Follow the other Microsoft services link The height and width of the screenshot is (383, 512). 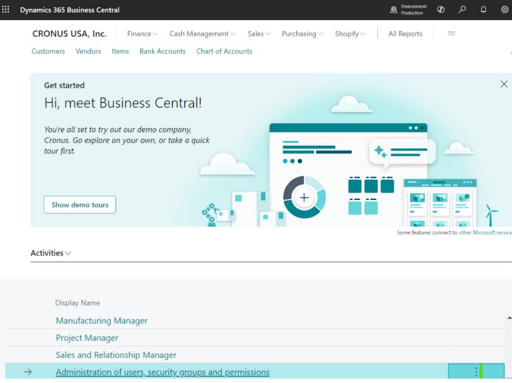[x=485, y=233]
